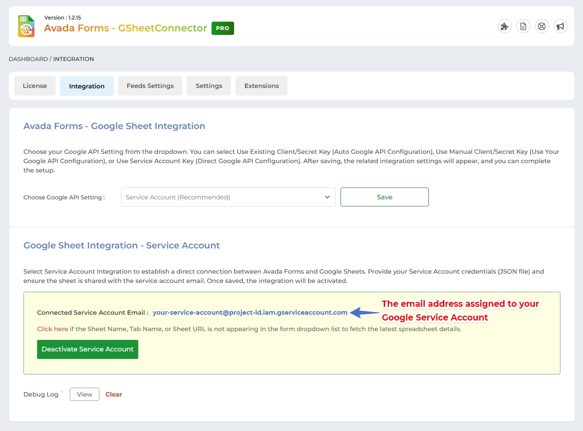The image size is (583, 431).
Task: View the debug log
Action: coord(84,394)
